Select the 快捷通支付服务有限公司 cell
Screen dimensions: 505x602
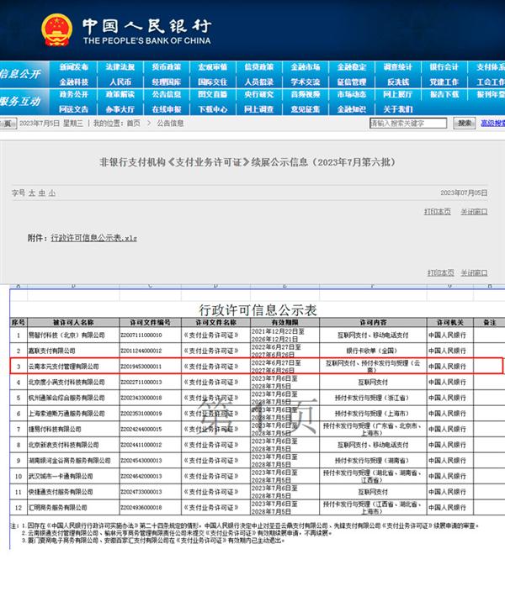[73, 492]
